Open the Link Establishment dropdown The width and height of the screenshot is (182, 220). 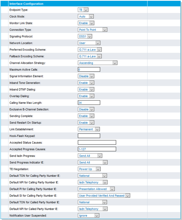coord(89,129)
